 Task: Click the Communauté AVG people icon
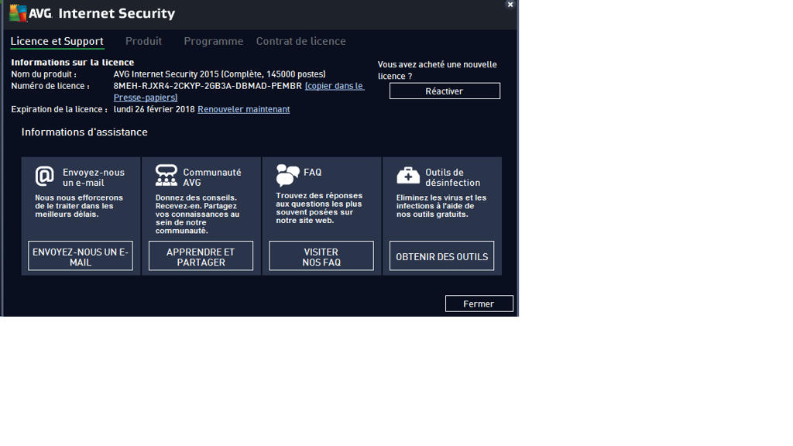coord(166,175)
